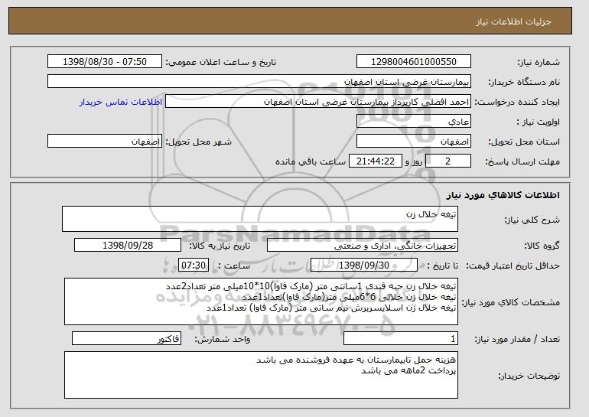Click the header جزئیات اطلاعات نیاز
This screenshot has height=417, width=589.
tap(513, 21)
